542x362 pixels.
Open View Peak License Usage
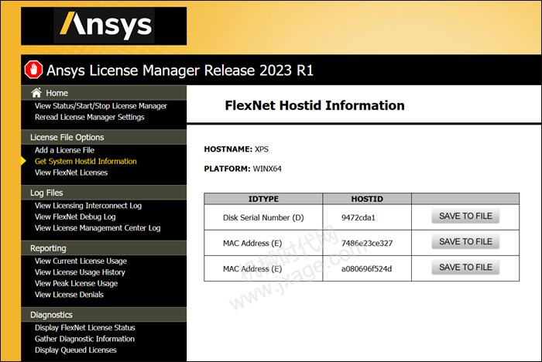76,283
